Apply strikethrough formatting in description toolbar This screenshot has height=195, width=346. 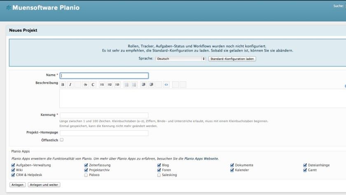pyautogui.click(x=85, y=85)
